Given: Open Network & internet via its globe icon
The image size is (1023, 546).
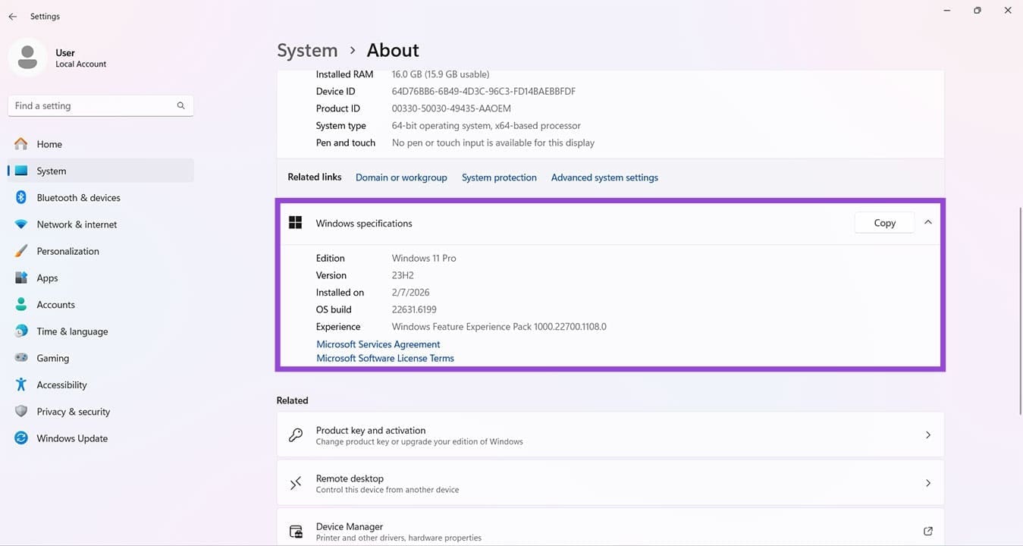Looking at the screenshot, I should [22, 224].
